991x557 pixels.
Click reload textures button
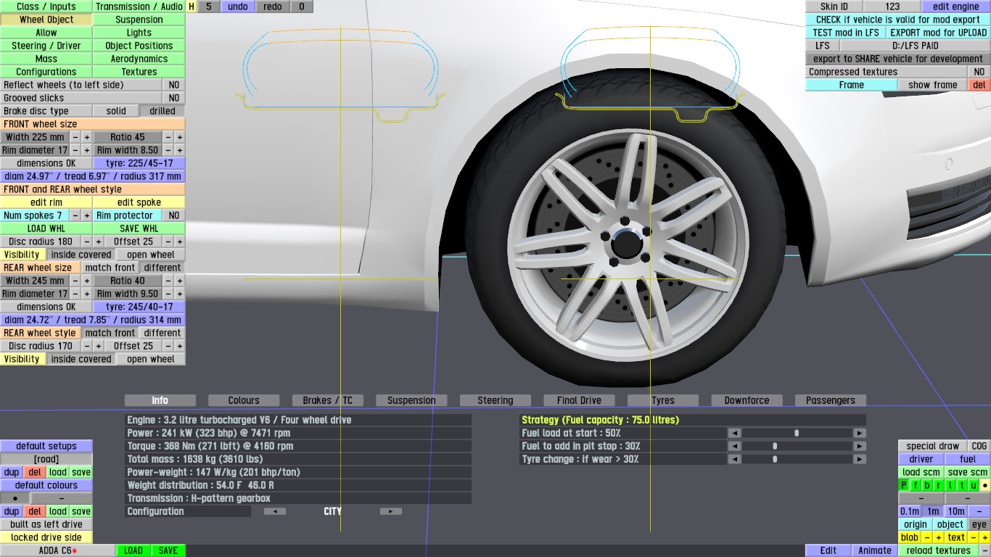coord(939,550)
